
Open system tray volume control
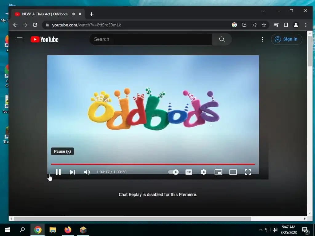click(x=275, y=230)
